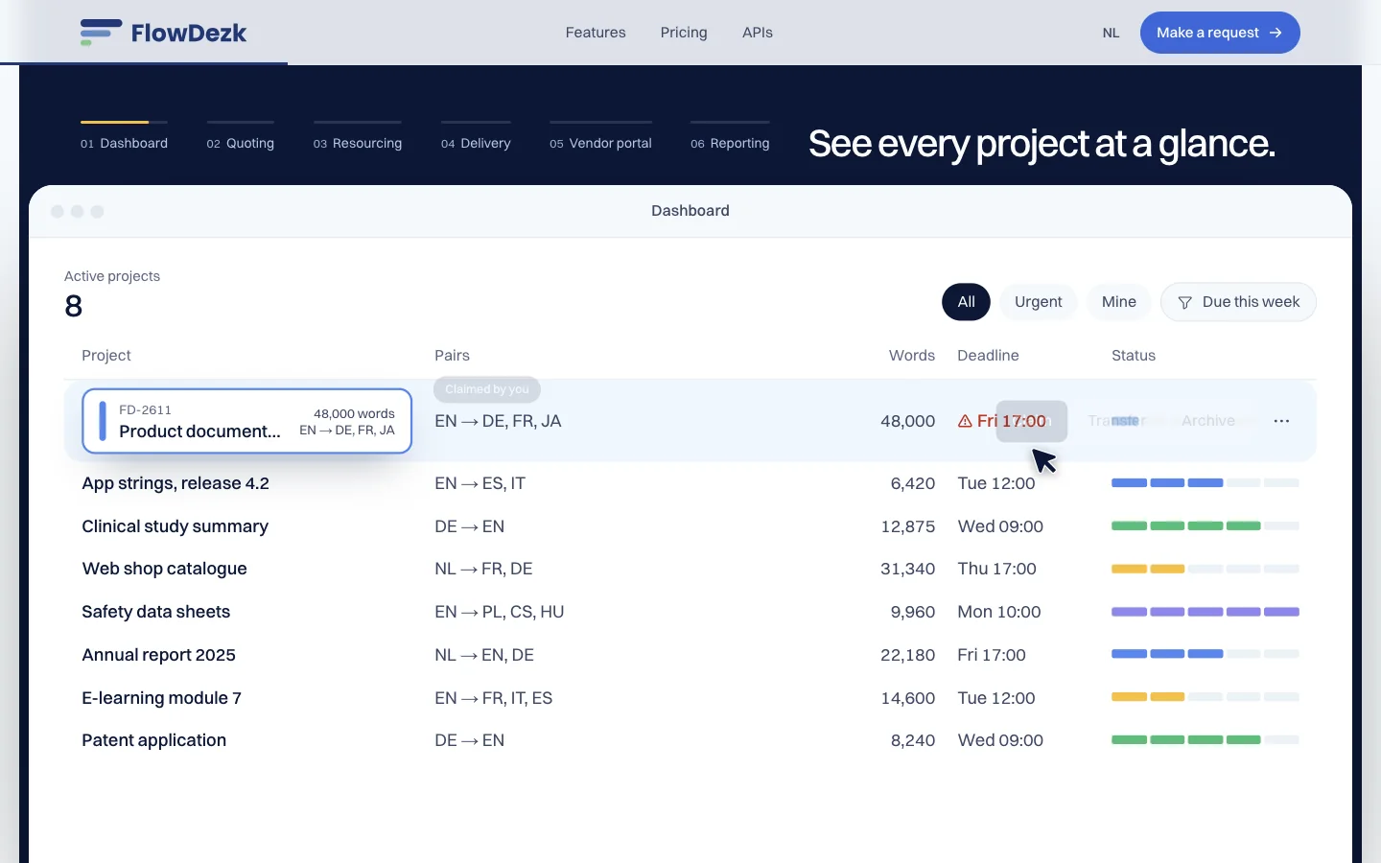Switch to the 02 Quoting tab
This screenshot has height=863, width=1381.
coord(241,137)
